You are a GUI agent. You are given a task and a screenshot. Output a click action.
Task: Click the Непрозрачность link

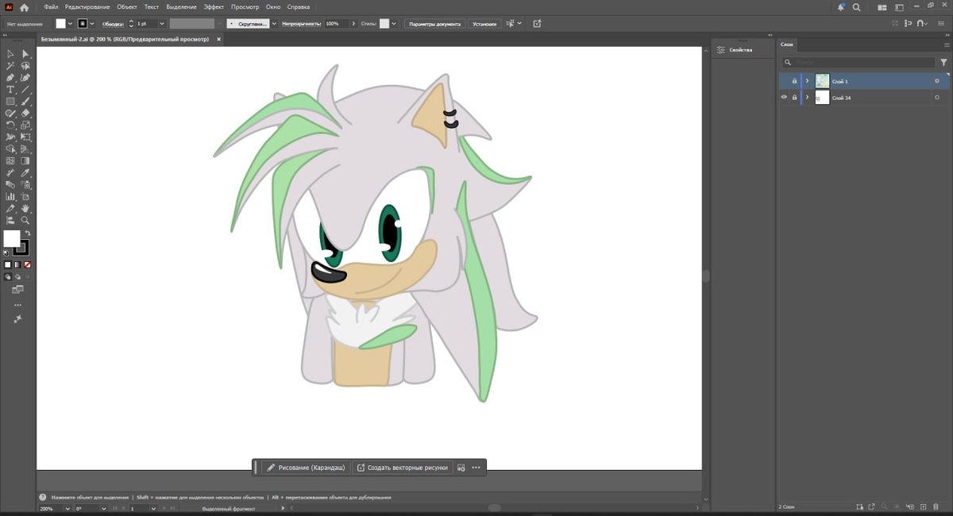point(302,24)
